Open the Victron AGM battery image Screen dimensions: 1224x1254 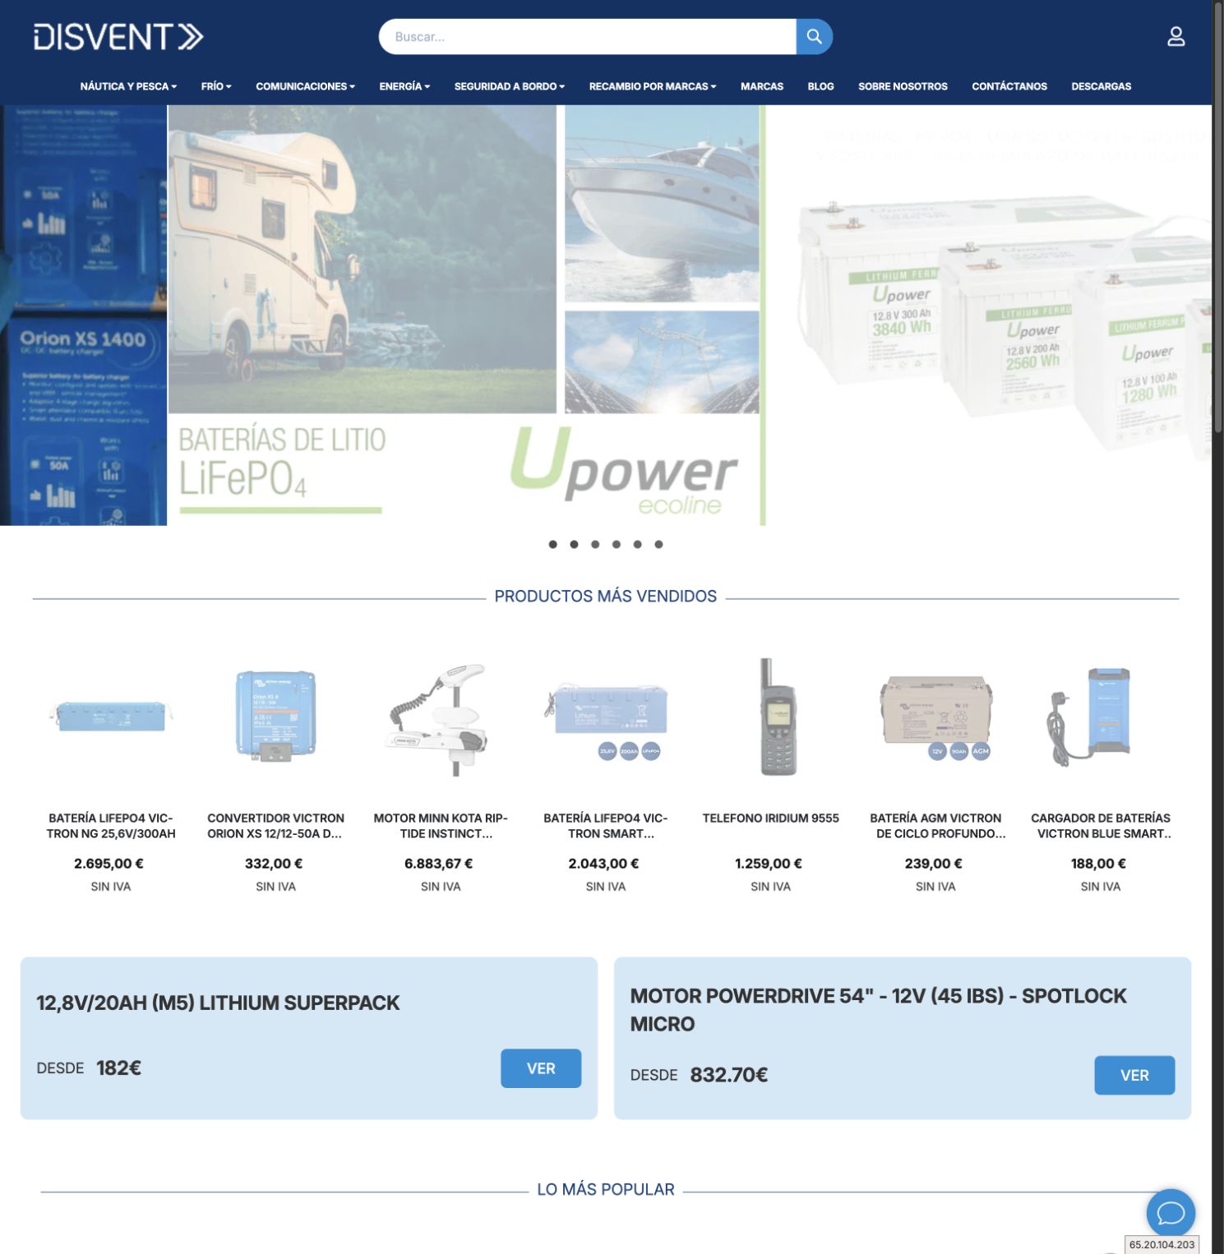(935, 717)
